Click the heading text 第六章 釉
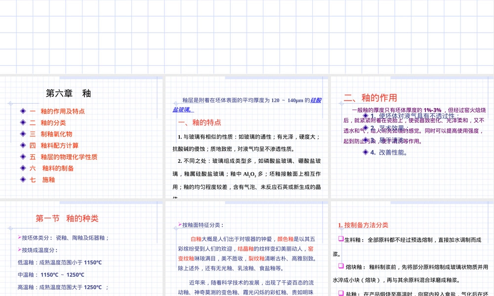The width and height of the screenshot is (494, 296). point(68,93)
